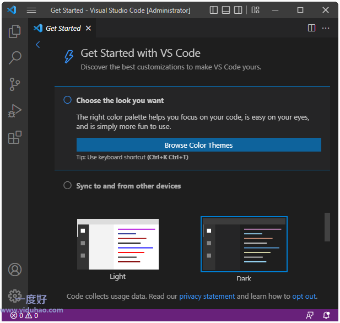Click the 'Get Started with VS Code' title
Screen dimensions: 340x323
[141, 53]
